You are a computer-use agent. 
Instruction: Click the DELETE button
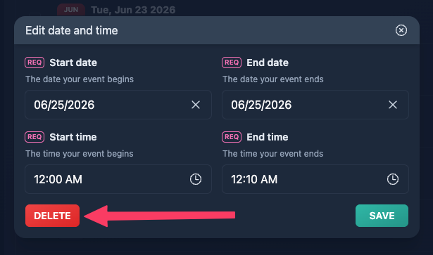(53, 216)
